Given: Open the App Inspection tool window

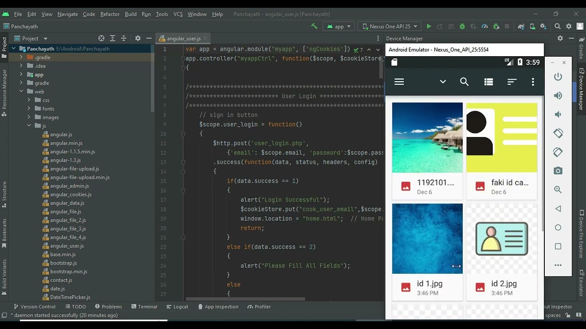Looking at the screenshot, I should point(218,307).
